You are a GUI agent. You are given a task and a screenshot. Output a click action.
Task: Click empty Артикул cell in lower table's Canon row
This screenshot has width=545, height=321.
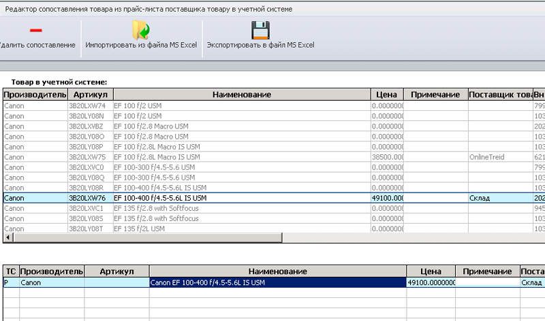(116, 282)
